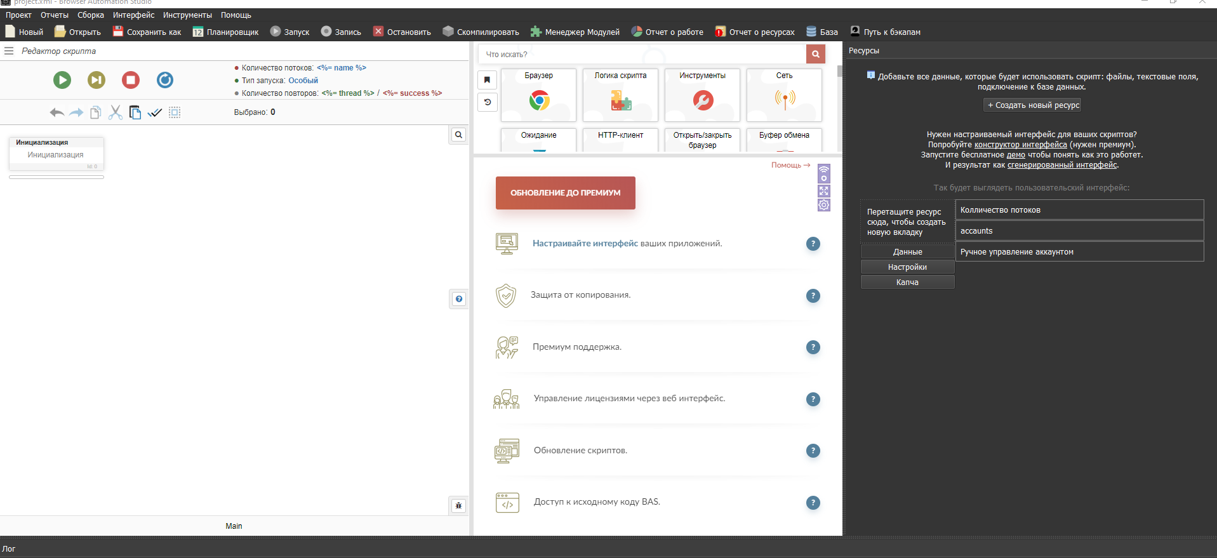Click the Paste clipboard icon

coord(135,112)
